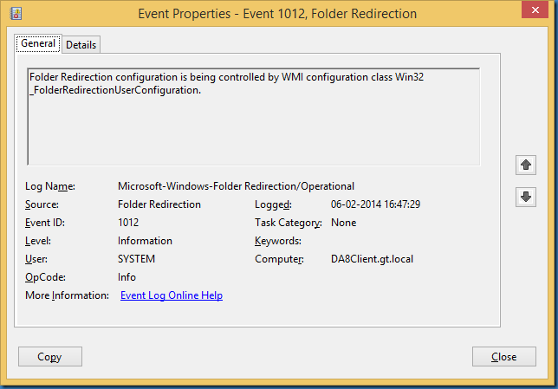This screenshot has width=558, height=389.
Task: Click the Logged date and time value
Action: coord(375,204)
